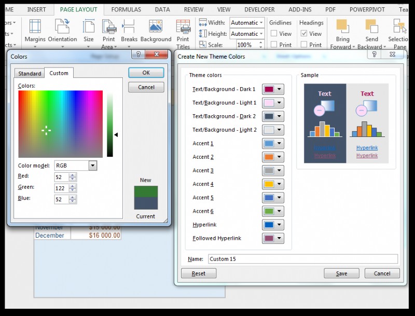The image size is (415, 316).
Task: Disable View checkbox under Headings
Action: pos(304,33)
